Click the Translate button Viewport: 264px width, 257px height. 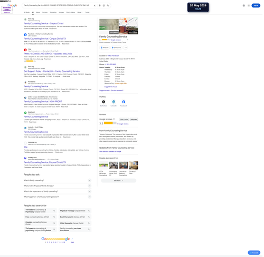254,253
